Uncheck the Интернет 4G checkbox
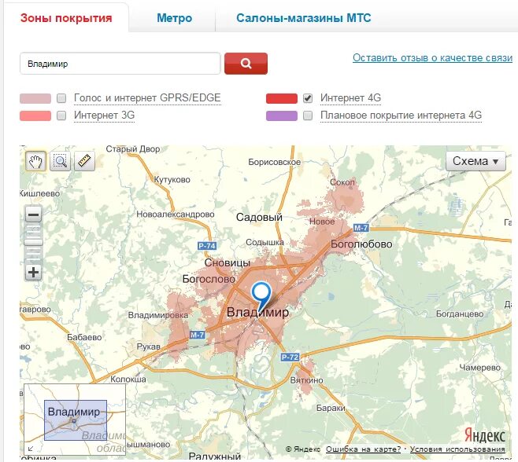This screenshot has height=462, width=518. (308, 98)
